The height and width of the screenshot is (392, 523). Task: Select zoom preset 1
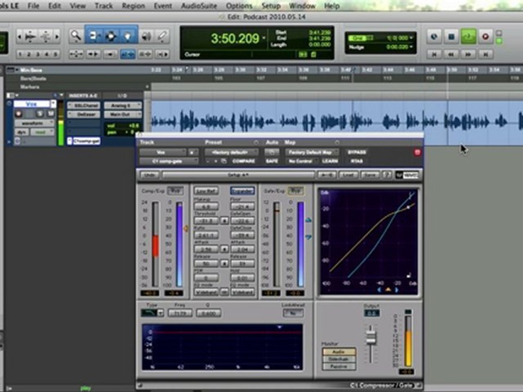click(20, 54)
